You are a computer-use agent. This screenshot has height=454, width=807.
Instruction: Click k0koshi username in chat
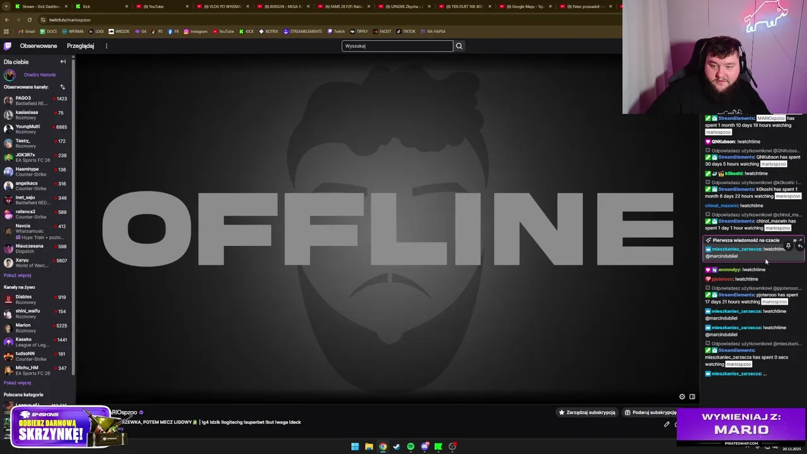(734, 173)
